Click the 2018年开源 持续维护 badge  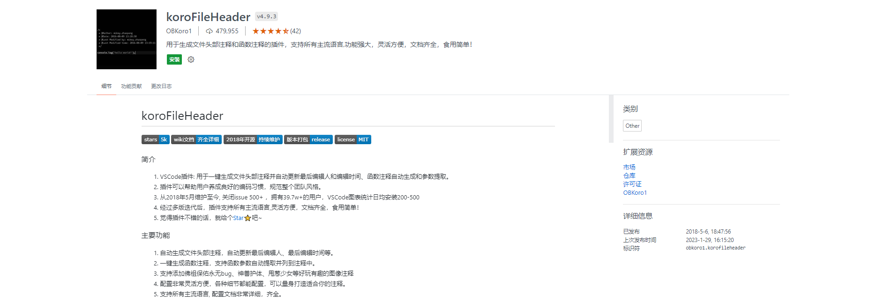pos(253,139)
